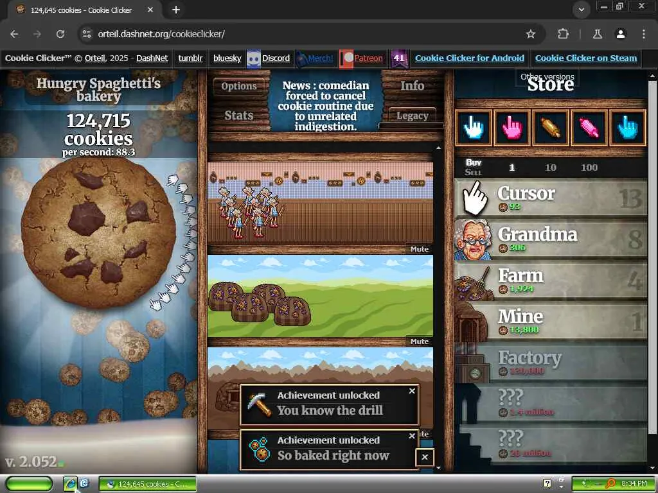Click the Other versions label
The width and height of the screenshot is (658, 493).
[547, 77]
